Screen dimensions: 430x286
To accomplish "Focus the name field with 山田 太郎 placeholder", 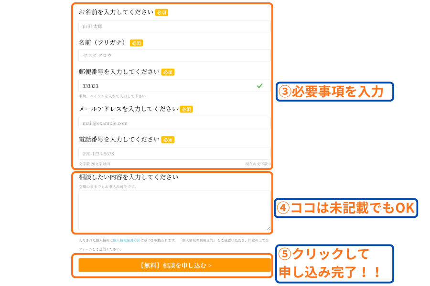I will [x=174, y=26].
